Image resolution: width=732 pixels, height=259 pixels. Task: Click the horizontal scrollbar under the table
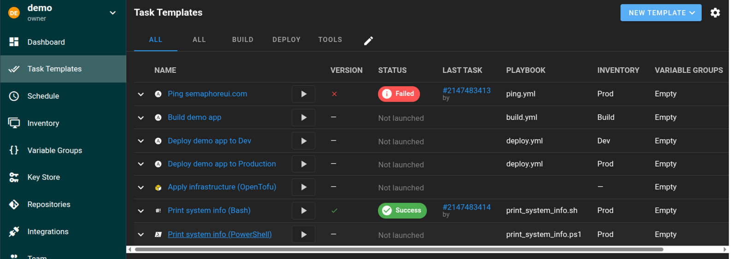tap(398, 249)
